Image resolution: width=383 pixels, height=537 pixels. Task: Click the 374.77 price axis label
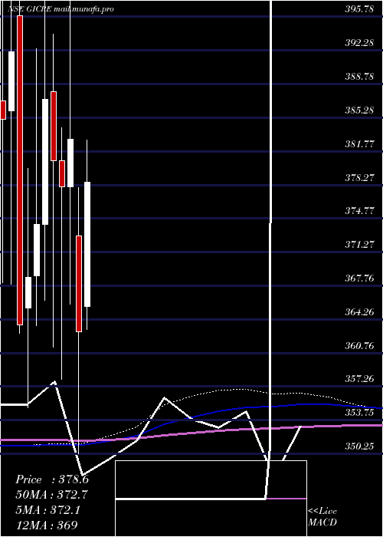(359, 211)
